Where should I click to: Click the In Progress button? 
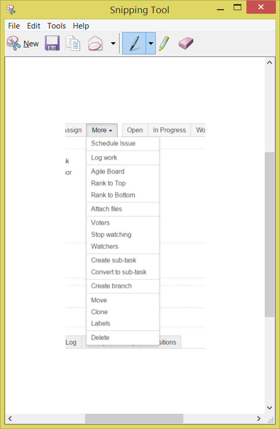click(170, 130)
